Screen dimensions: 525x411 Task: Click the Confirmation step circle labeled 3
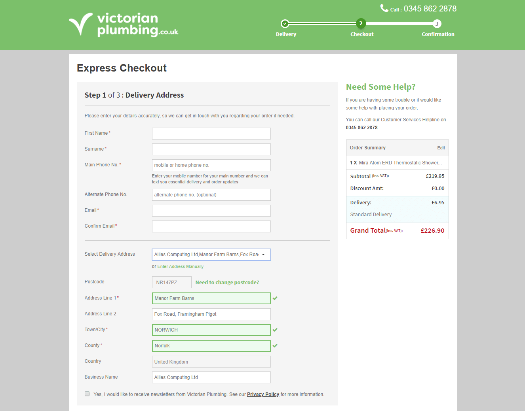click(x=437, y=23)
